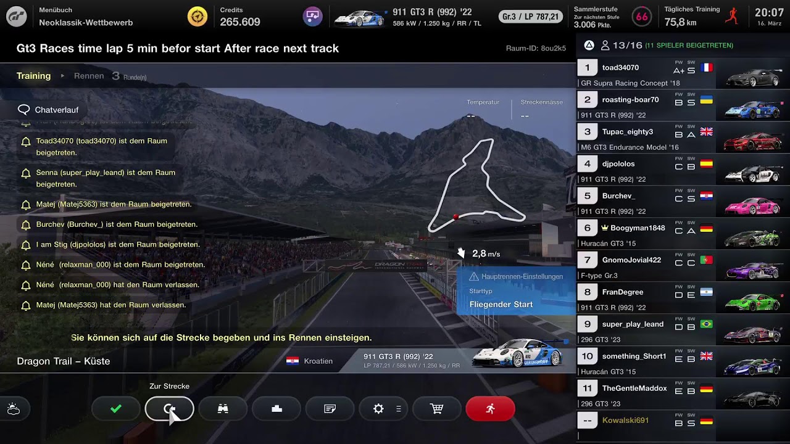Select player Tupac_eighty3 row
The height and width of the screenshot is (444, 790).
683,138
